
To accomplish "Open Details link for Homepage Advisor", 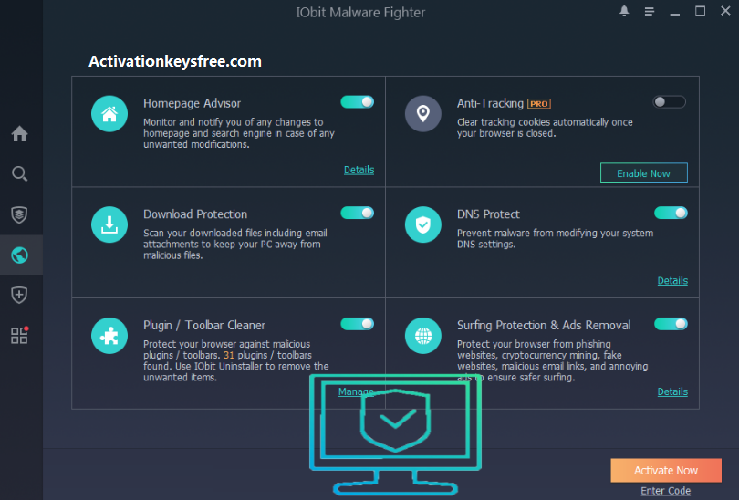I will [x=359, y=170].
